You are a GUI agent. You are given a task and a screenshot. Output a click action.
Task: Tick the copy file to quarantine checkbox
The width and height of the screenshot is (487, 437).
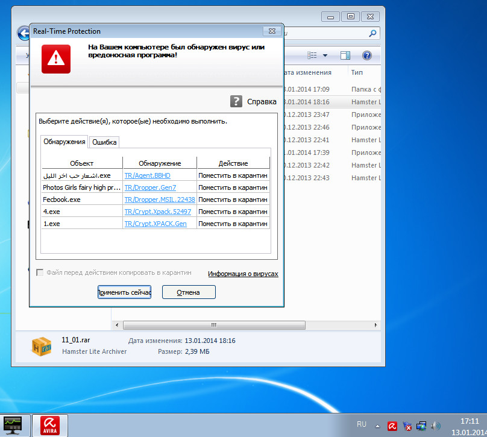[40, 272]
